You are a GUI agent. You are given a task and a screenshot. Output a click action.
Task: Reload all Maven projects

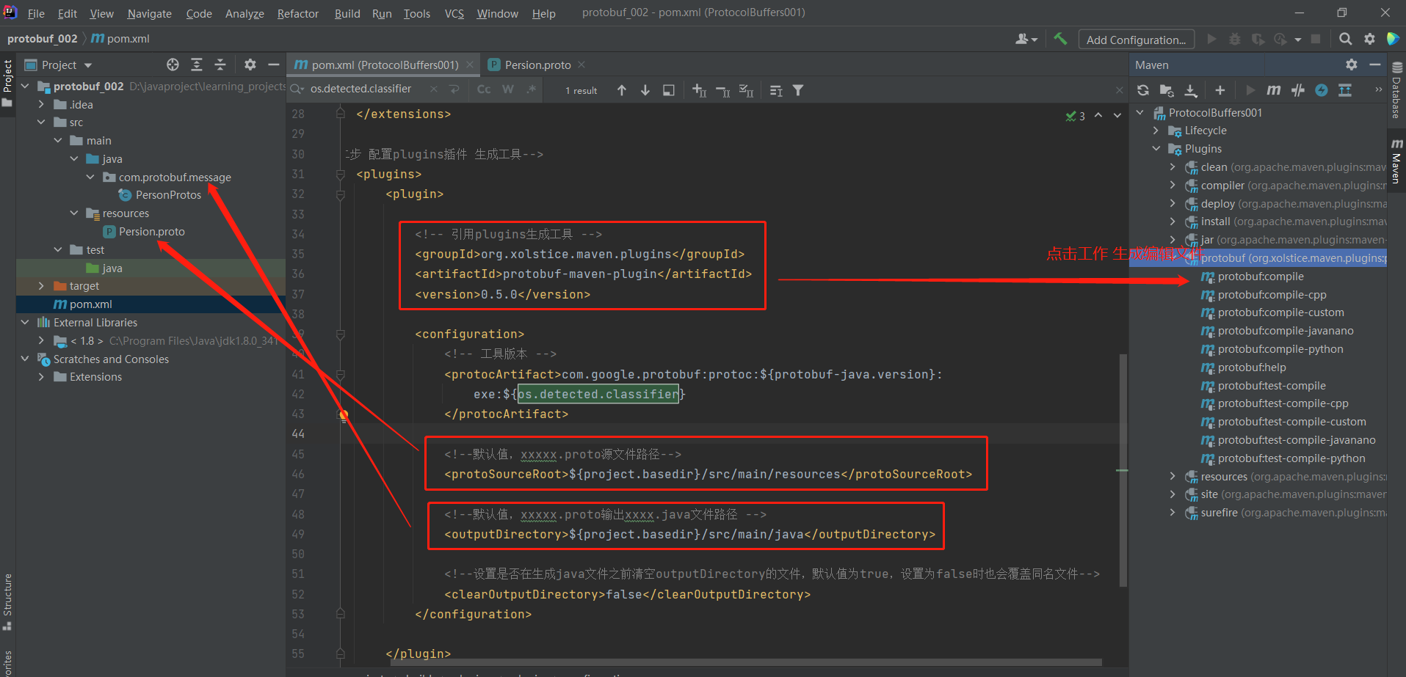point(1143,89)
